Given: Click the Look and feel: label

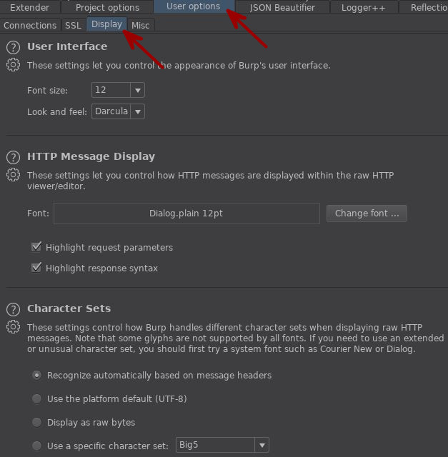Looking at the screenshot, I should 57,111.
